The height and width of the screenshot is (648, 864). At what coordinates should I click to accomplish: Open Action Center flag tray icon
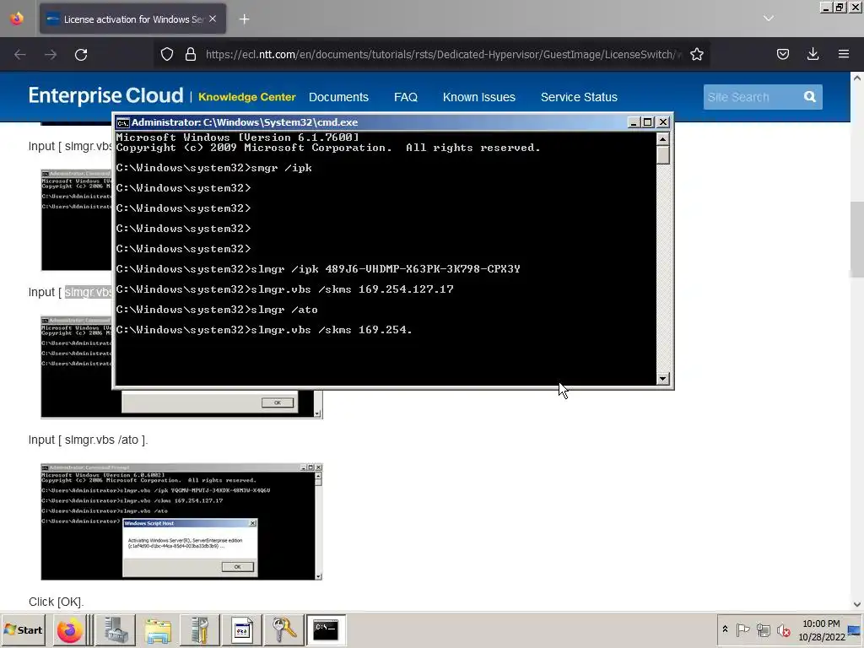click(742, 629)
